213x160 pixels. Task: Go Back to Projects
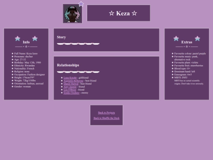(x=106, y=113)
